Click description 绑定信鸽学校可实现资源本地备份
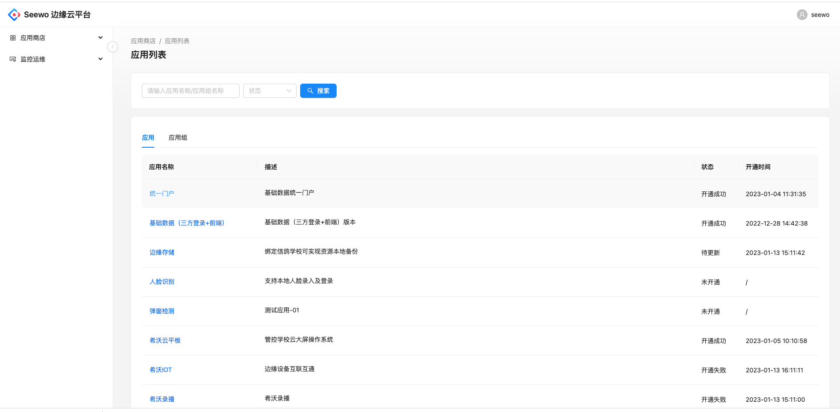Viewport: 840px width, 412px height. point(311,251)
